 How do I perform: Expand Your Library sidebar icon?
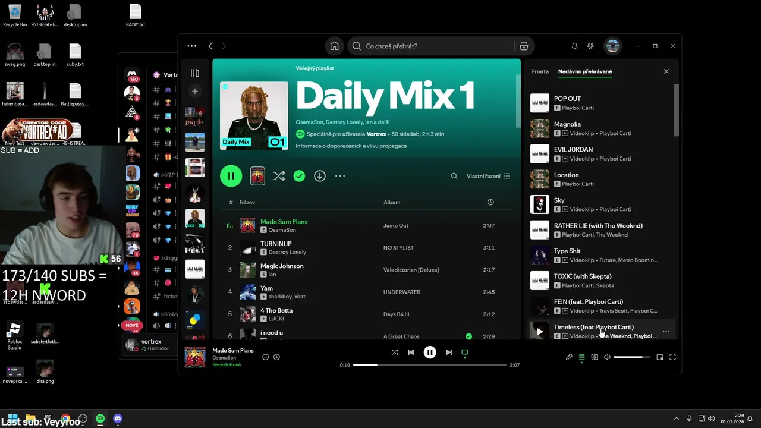[x=195, y=73]
